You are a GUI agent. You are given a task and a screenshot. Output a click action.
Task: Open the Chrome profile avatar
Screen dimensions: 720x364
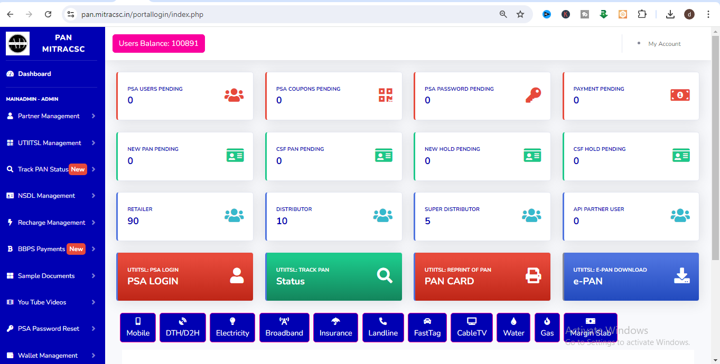pos(689,14)
